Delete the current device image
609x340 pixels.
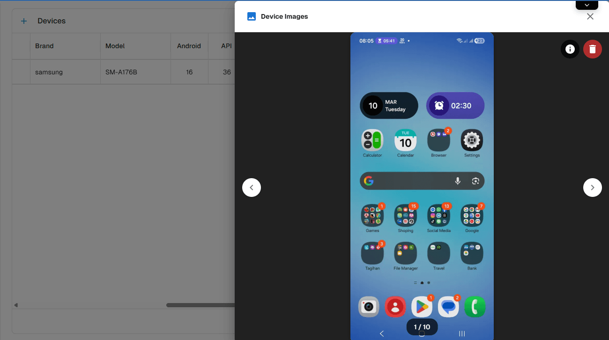pos(592,49)
